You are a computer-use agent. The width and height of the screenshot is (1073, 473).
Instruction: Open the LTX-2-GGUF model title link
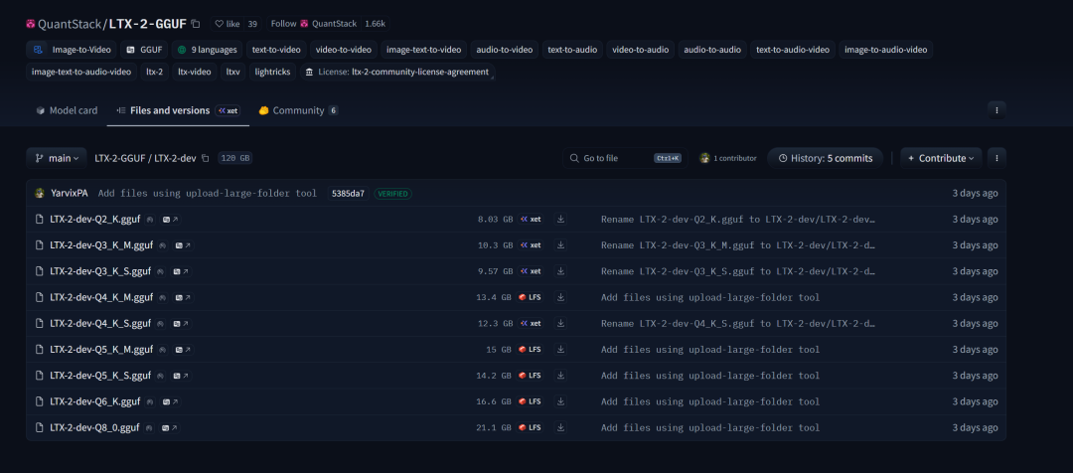pos(148,24)
